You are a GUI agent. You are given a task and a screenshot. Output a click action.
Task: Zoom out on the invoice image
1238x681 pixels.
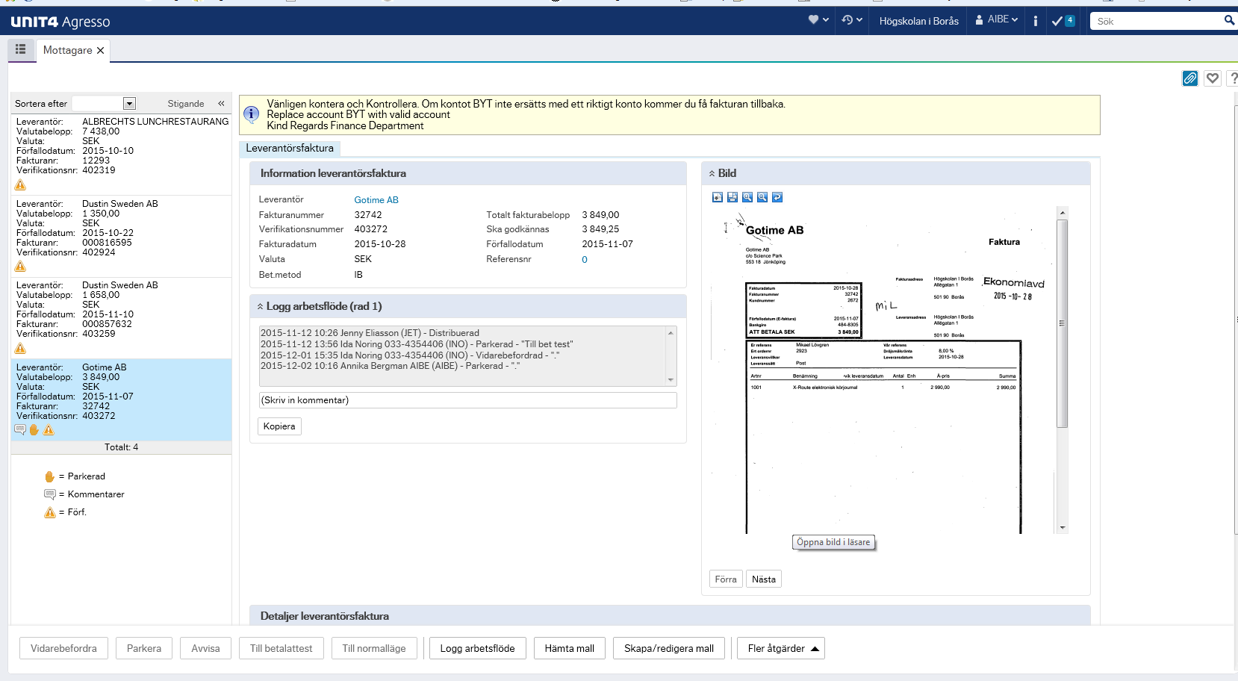pos(762,197)
